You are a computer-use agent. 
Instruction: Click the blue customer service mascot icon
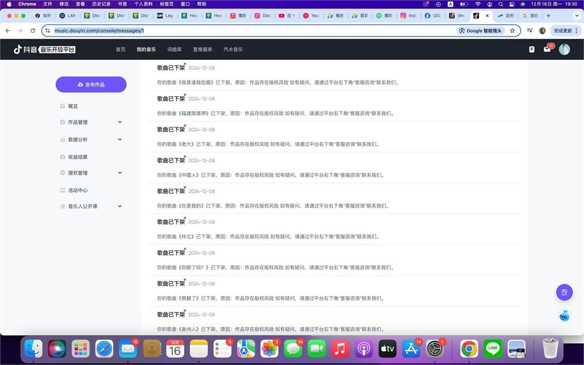[x=564, y=315]
